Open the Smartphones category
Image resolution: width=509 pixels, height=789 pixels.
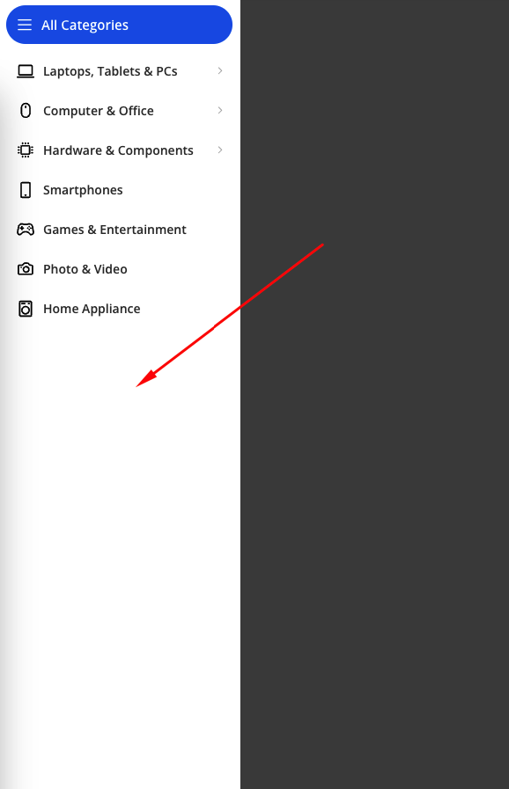point(83,190)
